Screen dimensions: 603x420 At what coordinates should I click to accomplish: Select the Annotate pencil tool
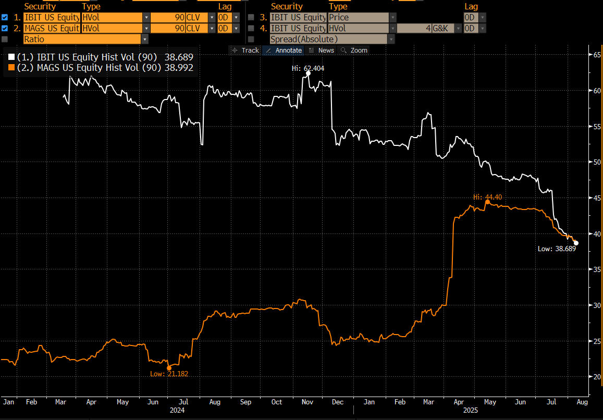284,51
